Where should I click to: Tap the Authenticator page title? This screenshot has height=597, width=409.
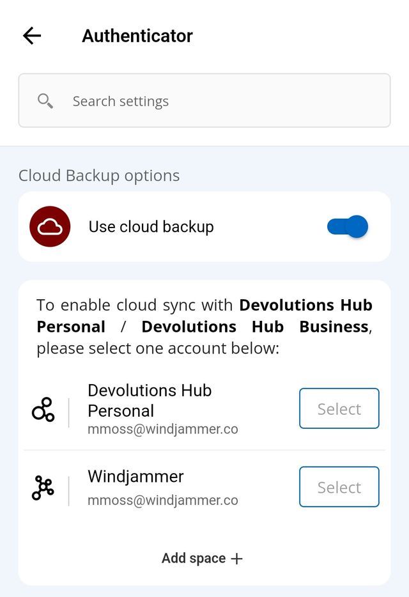(x=137, y=36)
